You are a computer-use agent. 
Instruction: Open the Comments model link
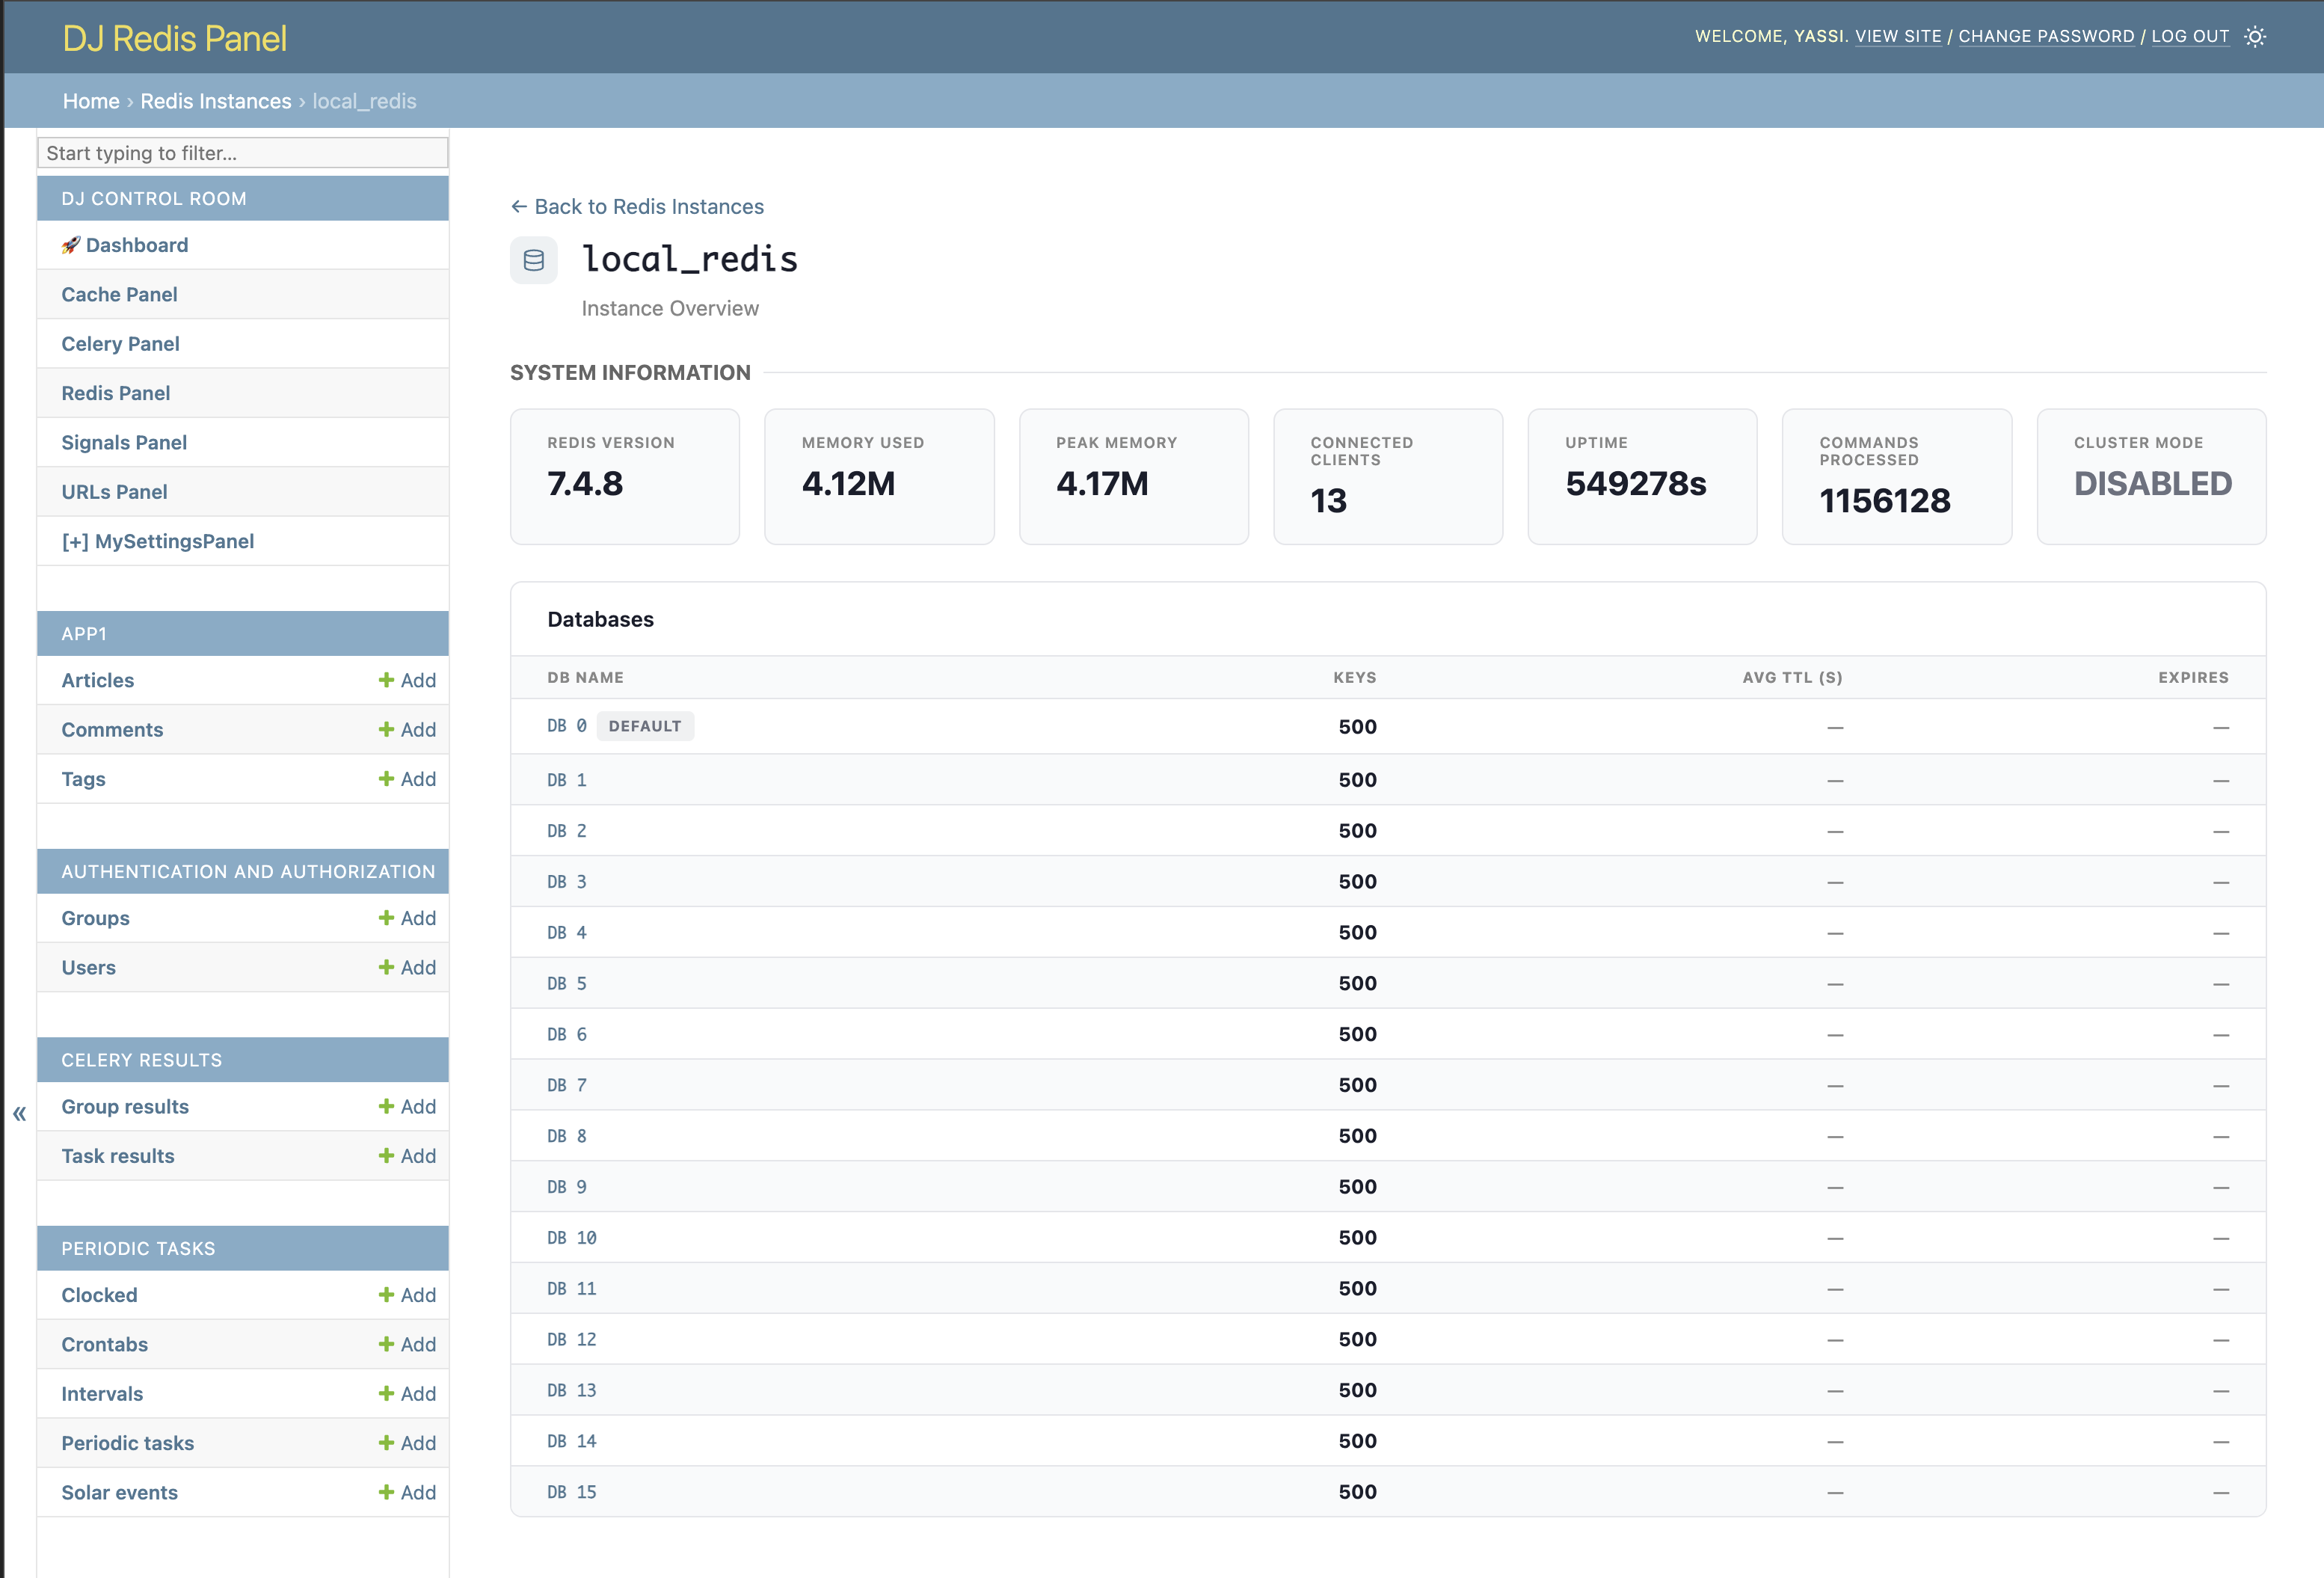pyautogui.click(x=112, y=730)
